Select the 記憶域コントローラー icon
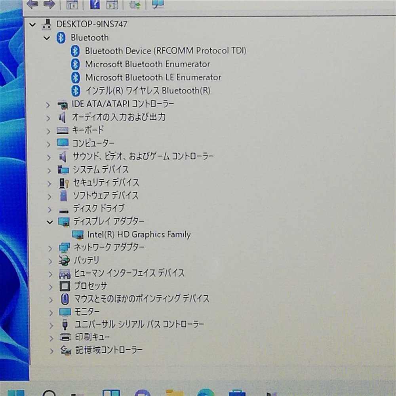The width and height of the screenshot is (396, 396). [x=66, y=350]
